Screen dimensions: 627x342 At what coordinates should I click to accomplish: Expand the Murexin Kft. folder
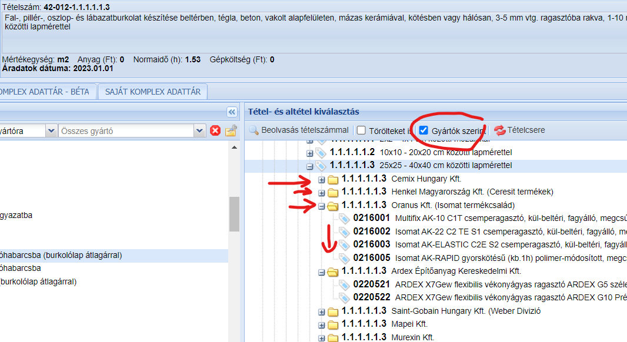(322, 338)
